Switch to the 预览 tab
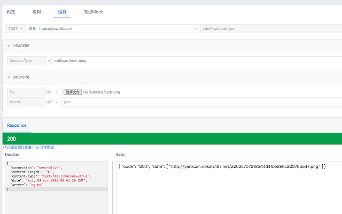The height and width of the screenshot is (214, 342). (11, 12)
